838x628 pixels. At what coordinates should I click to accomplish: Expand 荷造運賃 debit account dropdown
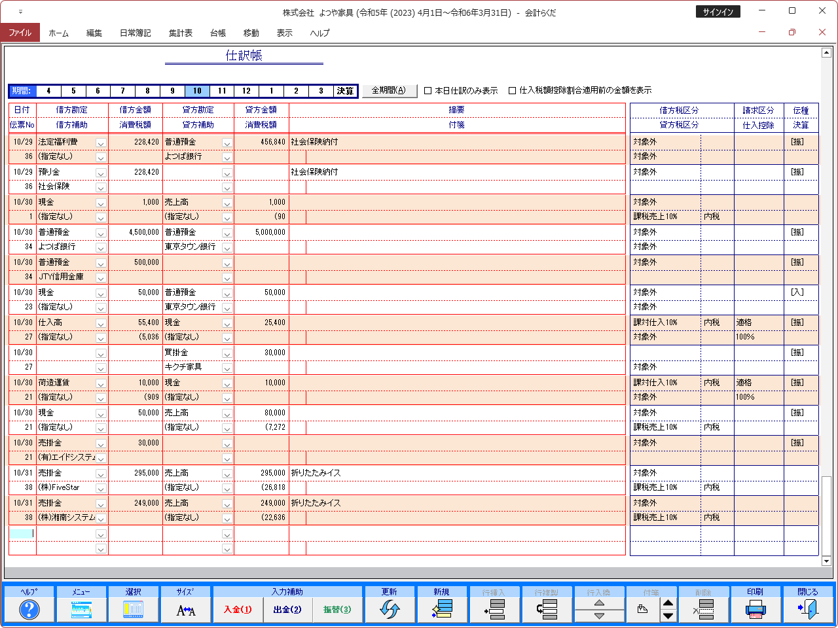tap(101, 383)
